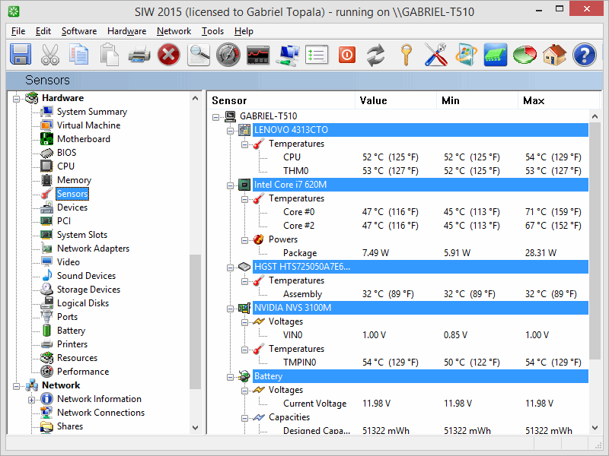This screenshot has height=456, width=609.
Task: Select Sensors in the Hardware tree
Action: coord(72,193)
